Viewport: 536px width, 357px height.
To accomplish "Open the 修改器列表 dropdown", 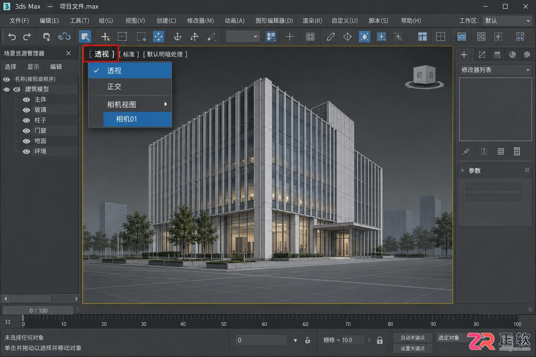I will pyautogui.click(x=495, y=70).
